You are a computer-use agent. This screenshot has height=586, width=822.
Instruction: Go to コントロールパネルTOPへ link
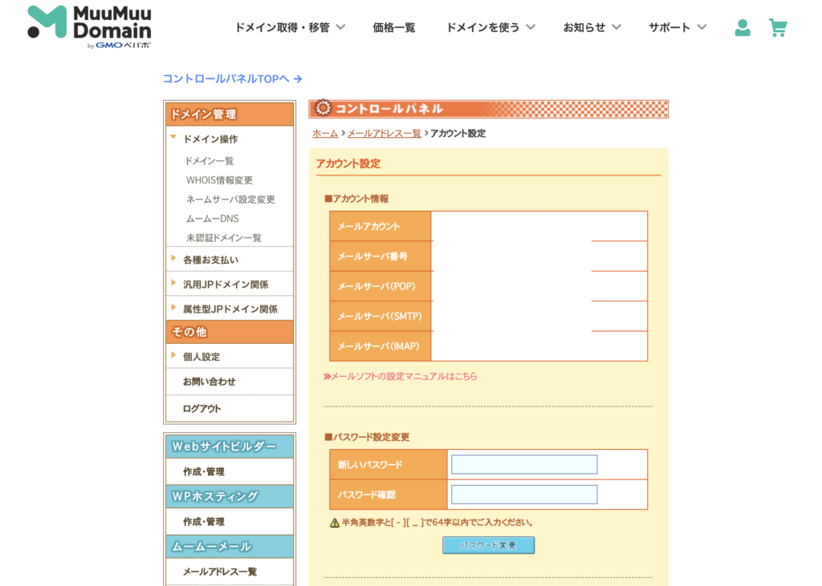click(232, 79)
